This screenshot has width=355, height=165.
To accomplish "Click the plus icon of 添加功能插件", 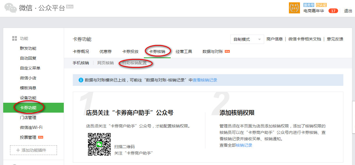I will click(x=18, y=150).
